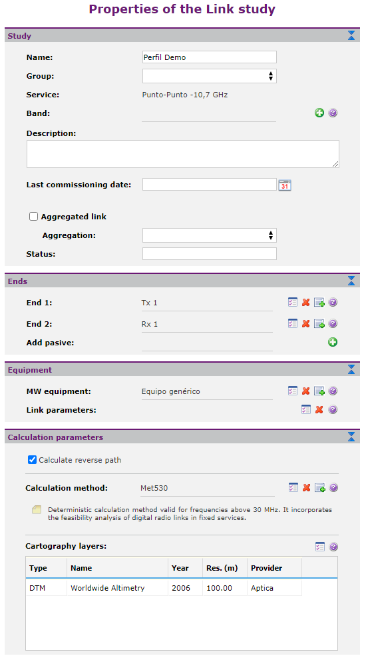Click the Name input field
Viewport: 366px width, 660px height.
point(209,57)
